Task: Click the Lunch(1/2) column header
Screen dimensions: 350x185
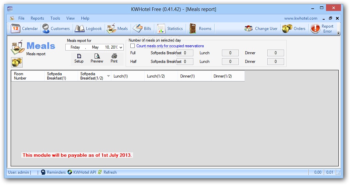Action: (161, 76)
